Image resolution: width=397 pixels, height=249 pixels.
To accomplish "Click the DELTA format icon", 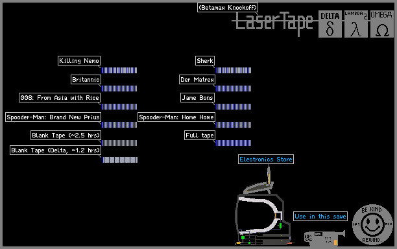I will (x=330, y=24).
